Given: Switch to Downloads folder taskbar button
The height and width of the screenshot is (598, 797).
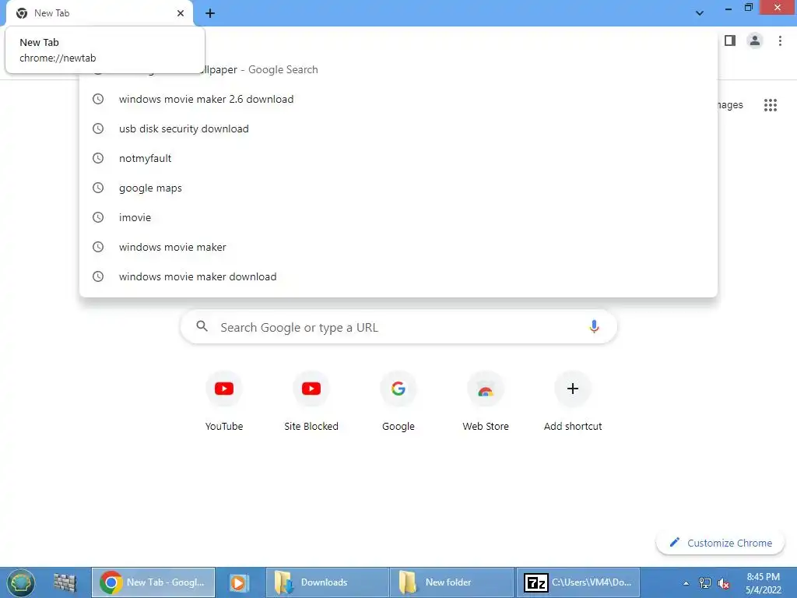Looking at the screenshot, I should [x=328, y=582].
